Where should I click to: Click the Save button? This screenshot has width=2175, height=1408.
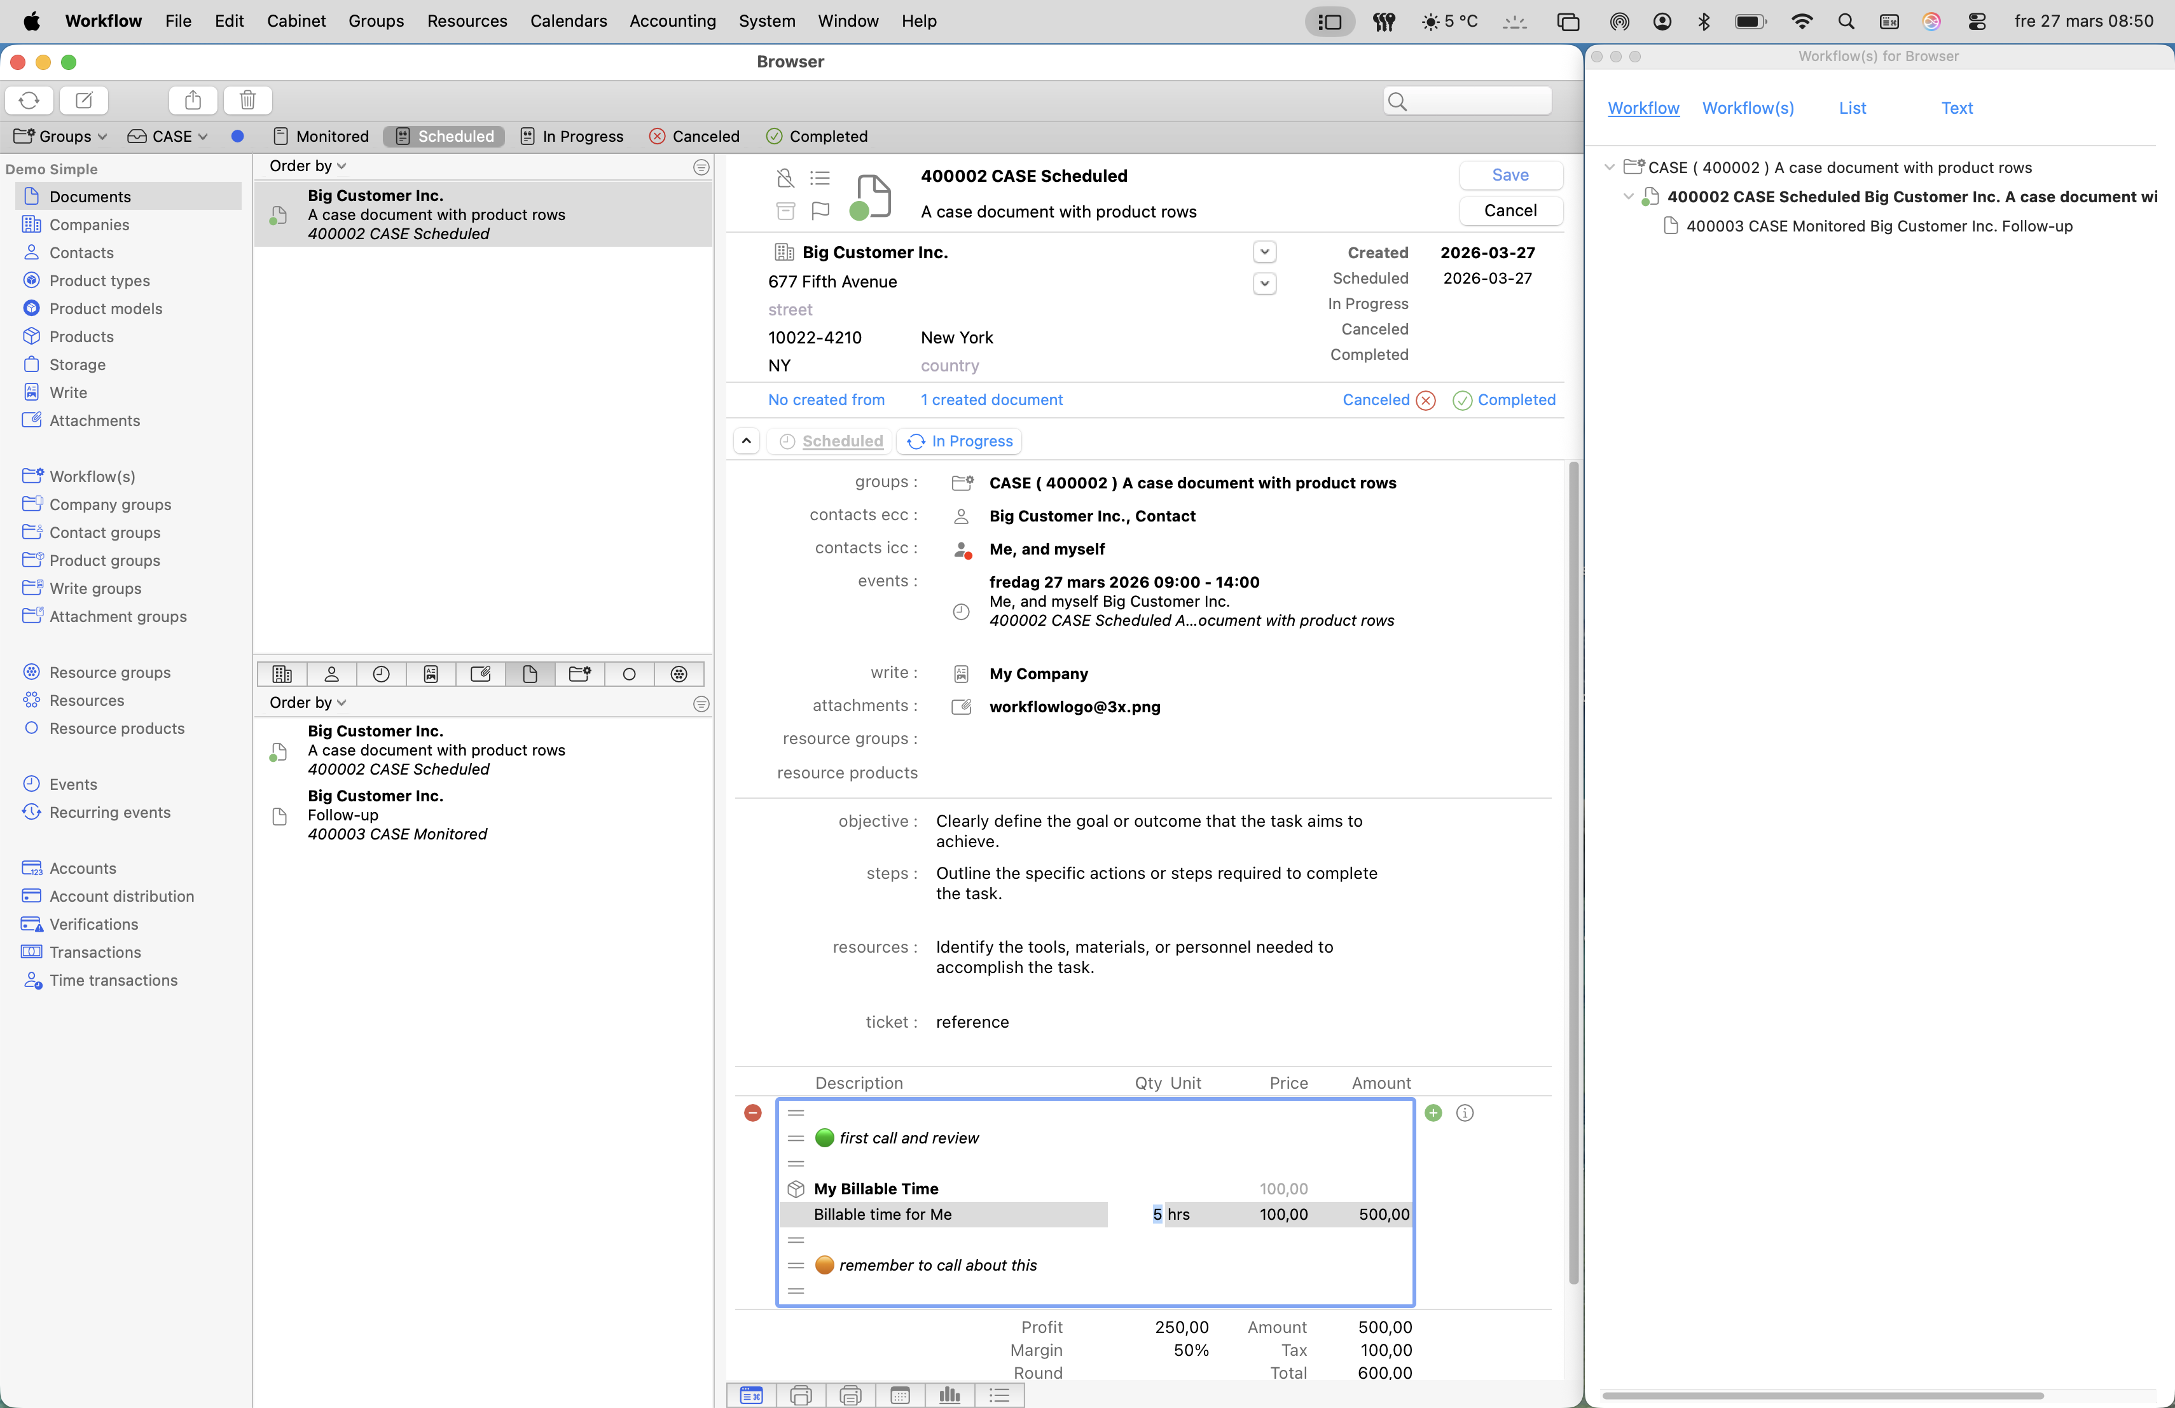(1510, 174)
